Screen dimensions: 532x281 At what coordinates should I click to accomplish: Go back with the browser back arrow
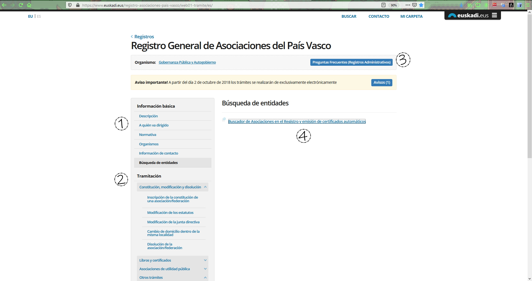[x=4, y=5]
